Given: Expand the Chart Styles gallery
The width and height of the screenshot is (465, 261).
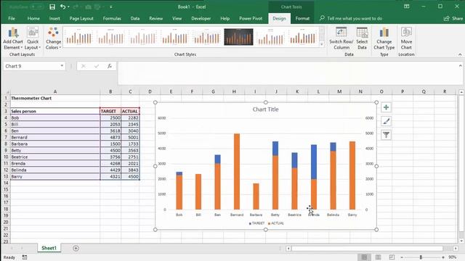Looking at the screenshot, I should point(322,44).
